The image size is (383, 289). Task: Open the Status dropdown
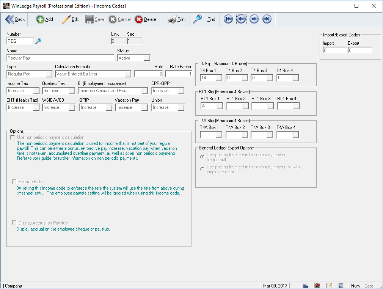[x=147, y=58]
